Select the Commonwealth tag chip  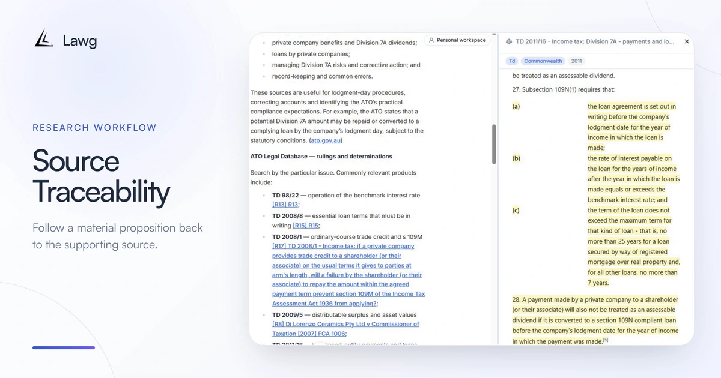543,61
